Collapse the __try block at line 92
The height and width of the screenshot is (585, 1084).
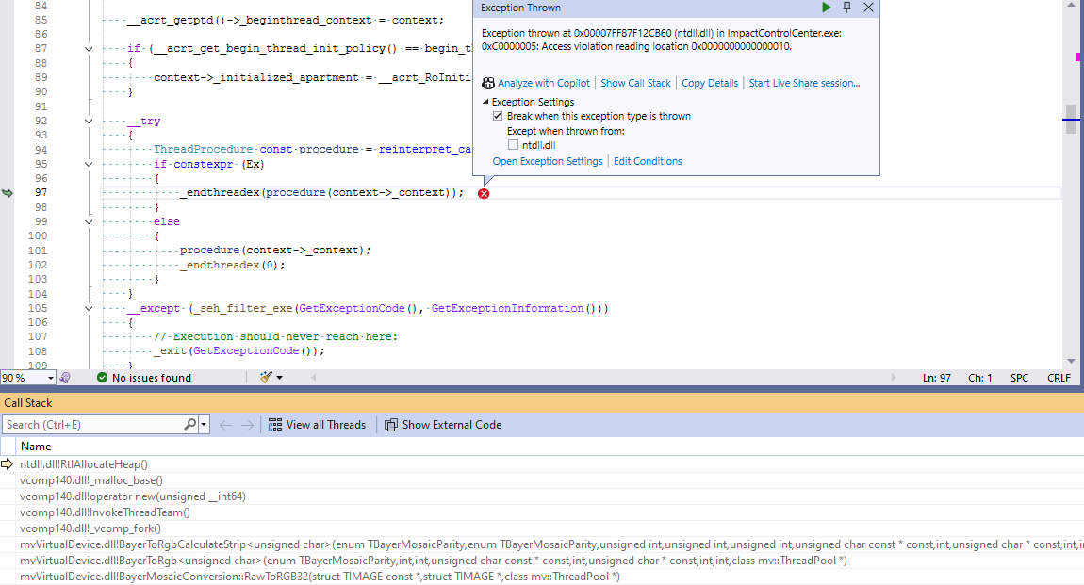tap(89, 121)
